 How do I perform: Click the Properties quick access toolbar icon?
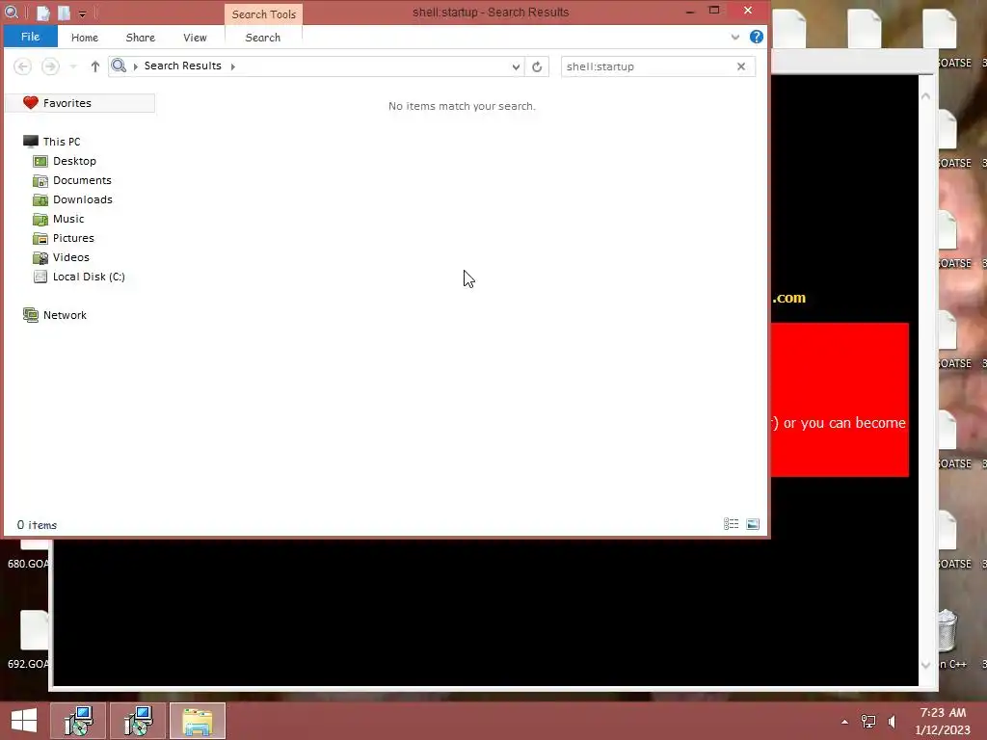42,13
